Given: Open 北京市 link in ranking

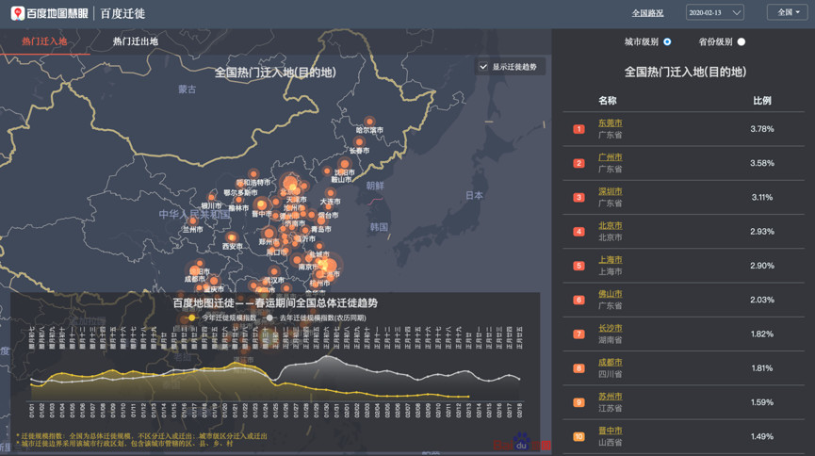Looking at the screenshot, I should 611,226.
